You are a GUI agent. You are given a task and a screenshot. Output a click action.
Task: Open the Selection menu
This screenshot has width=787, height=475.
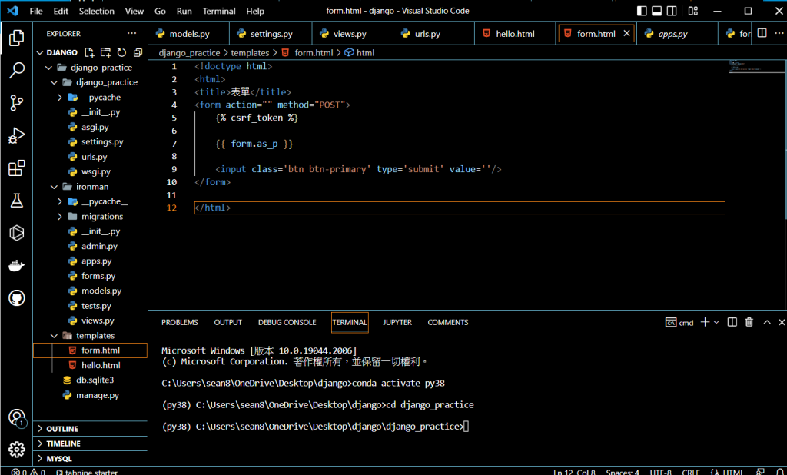(96, 11)
